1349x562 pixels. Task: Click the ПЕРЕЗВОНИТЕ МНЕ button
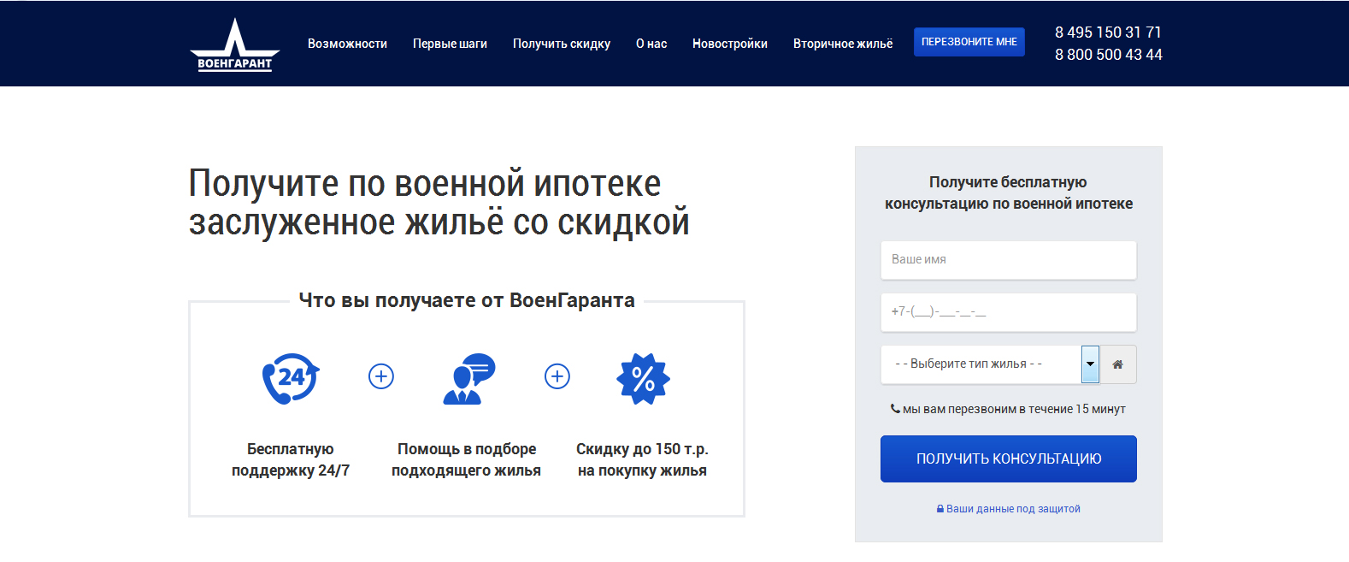(x=969, y=42)
